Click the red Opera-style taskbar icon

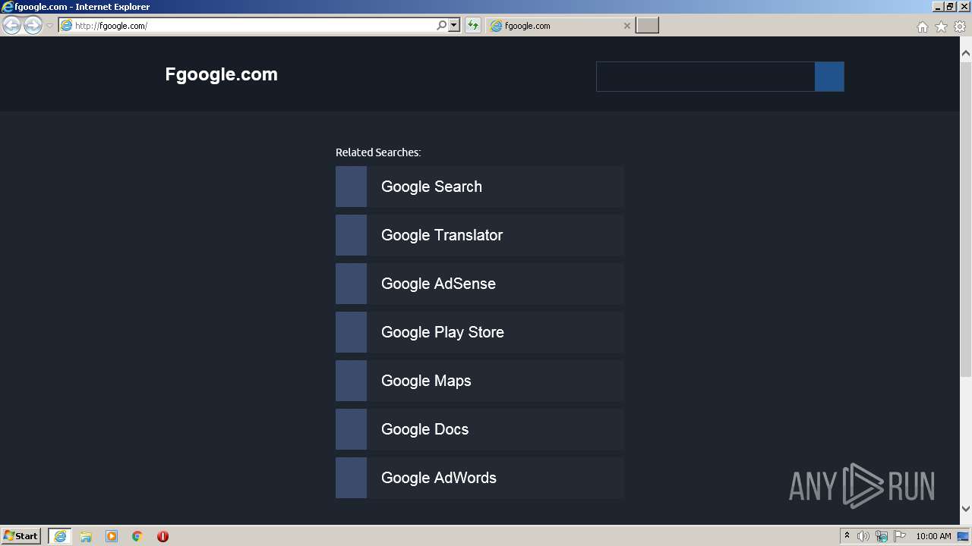point(163,536)
